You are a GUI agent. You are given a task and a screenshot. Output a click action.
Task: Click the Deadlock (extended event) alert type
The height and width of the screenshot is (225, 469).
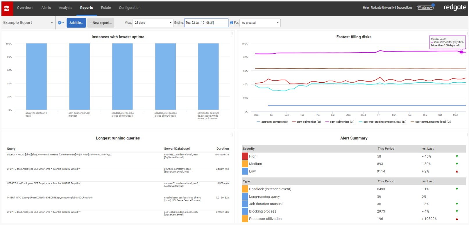click(x=270, y=189)
